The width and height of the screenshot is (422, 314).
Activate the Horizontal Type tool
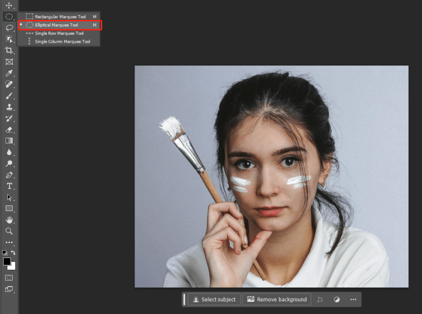coord(9,186)
